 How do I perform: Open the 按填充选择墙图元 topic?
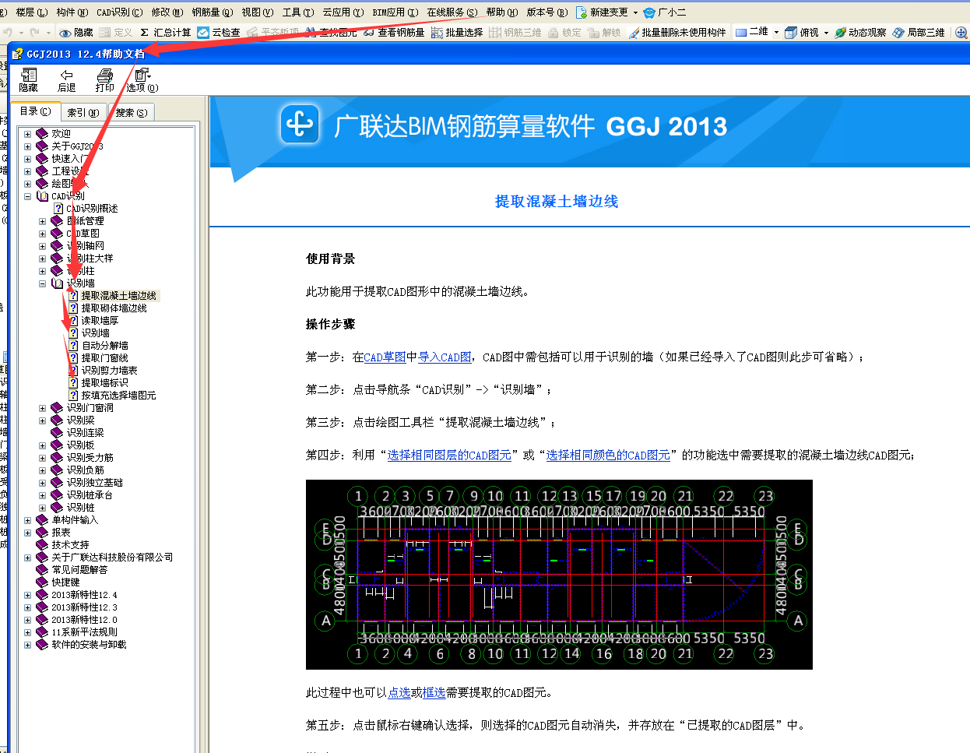click(x=118, y=396)
